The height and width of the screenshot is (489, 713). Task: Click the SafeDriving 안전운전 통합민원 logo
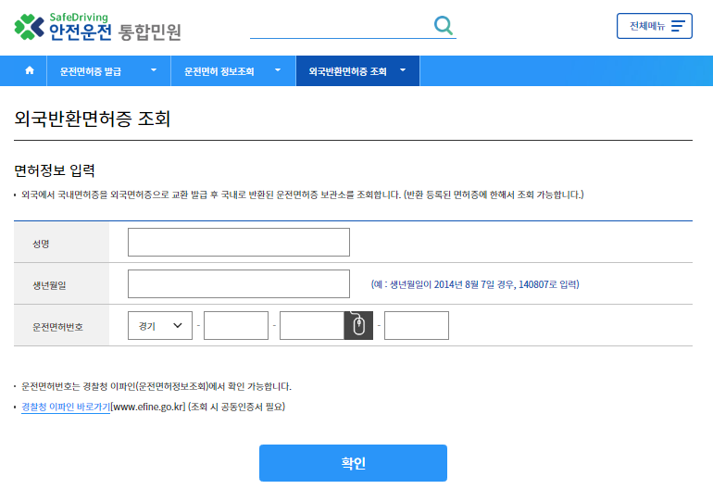[97, 27]
